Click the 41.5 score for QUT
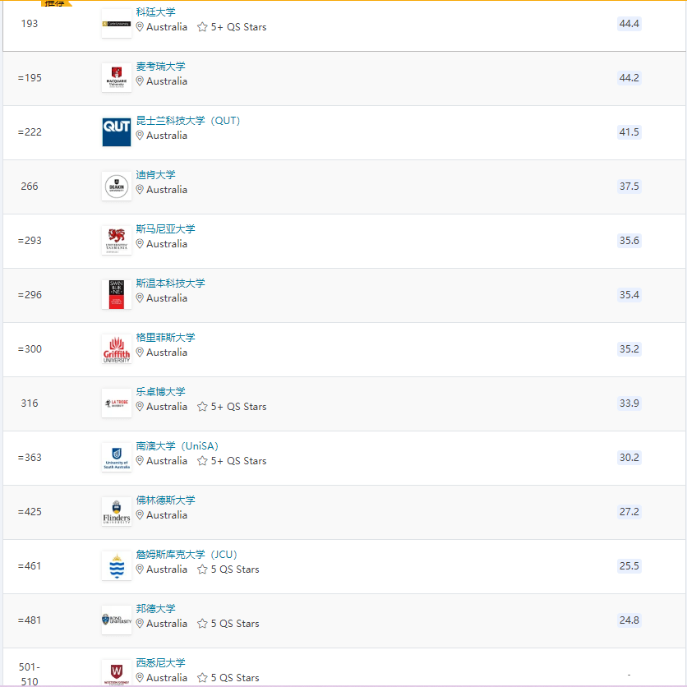Viewport: 687px width, 687px height. pos(629,131)
